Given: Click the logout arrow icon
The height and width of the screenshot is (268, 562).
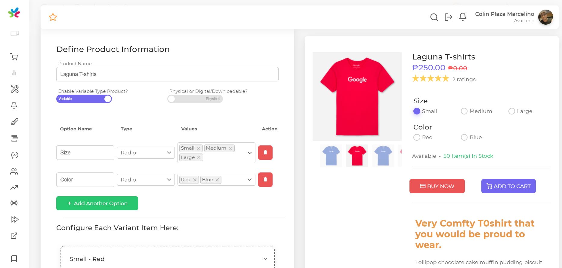Looking at the screenshot, I should 448,17.
